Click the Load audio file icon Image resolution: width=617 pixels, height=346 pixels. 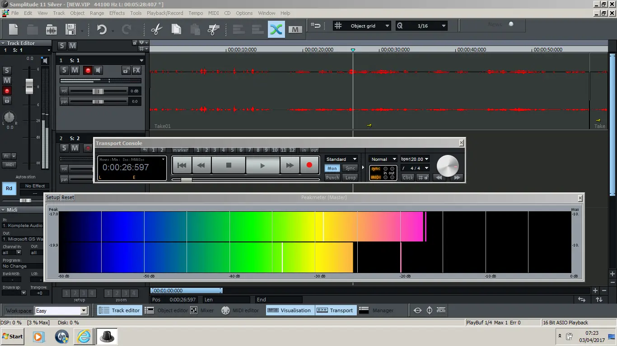pos(51,30)
